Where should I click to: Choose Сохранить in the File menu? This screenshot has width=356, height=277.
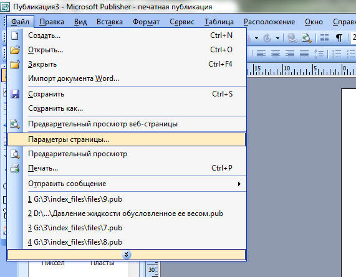click(x=127, y=94)
